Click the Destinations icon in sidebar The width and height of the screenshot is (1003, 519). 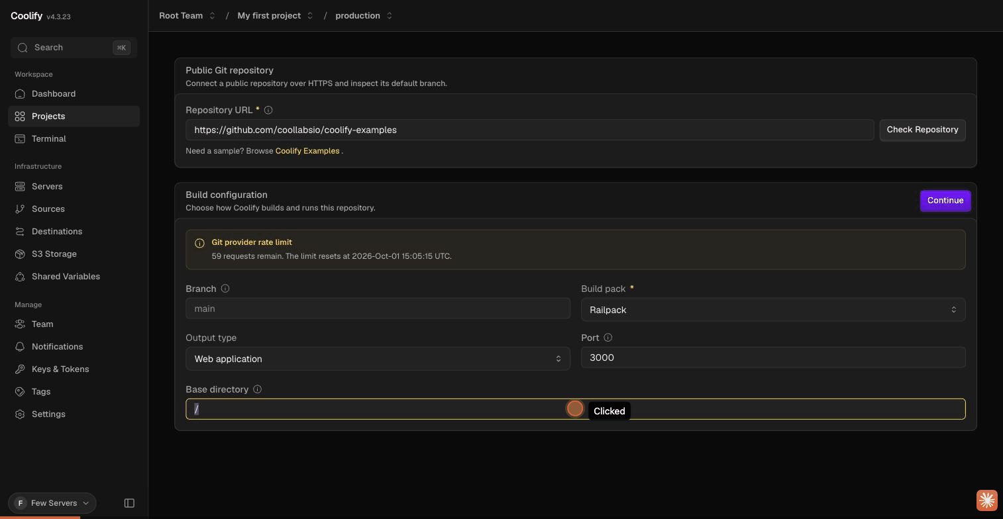click(x=21, y=232)
